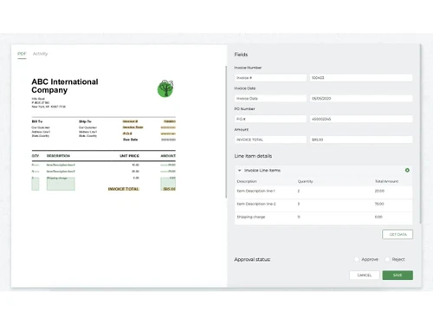Screen dimensions: 433x325
Task: Click the green highlighted amount box in PDF
Action: click(x=168, y=184)
